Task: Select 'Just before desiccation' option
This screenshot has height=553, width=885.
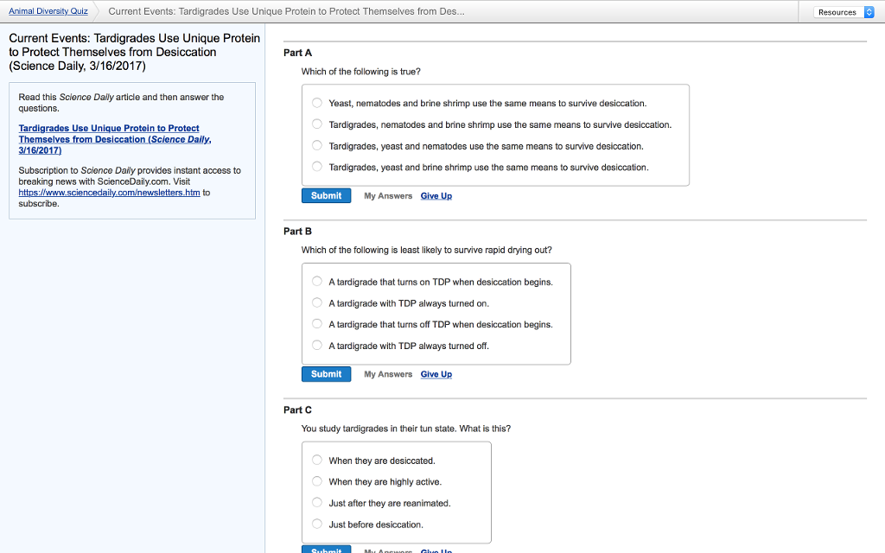Action: coord(317,524)
